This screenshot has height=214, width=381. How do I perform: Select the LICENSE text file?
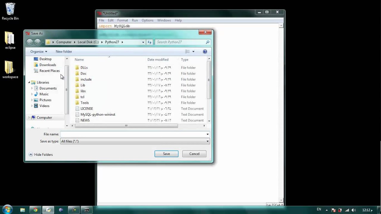pyautogui.click(x=87, y=108)
